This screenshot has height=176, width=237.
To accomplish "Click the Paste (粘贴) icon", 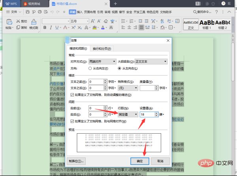I will 9,23.
